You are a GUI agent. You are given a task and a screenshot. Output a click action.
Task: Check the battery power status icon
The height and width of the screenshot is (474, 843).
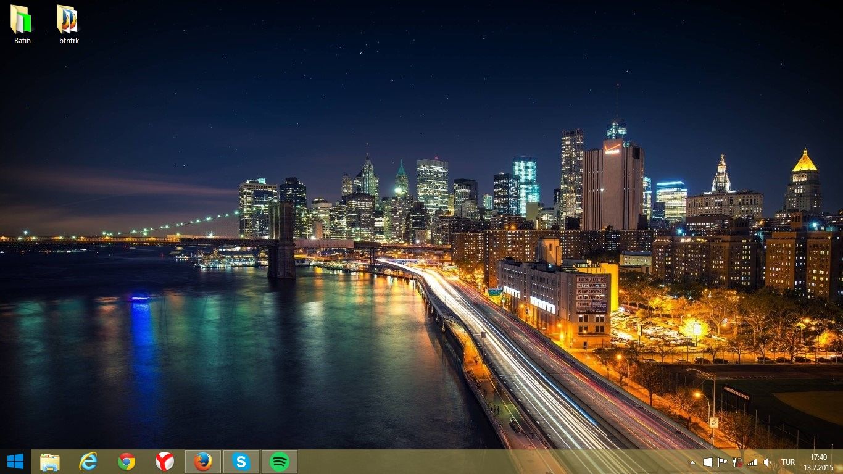737,462
